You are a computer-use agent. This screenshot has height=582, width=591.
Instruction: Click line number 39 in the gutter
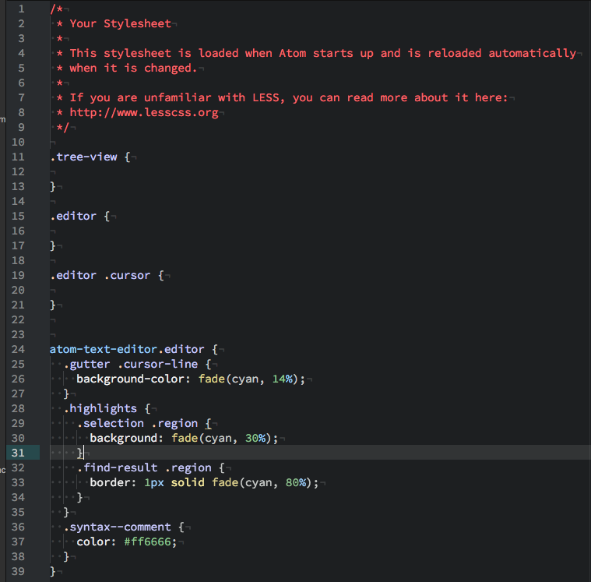[18, 572]
